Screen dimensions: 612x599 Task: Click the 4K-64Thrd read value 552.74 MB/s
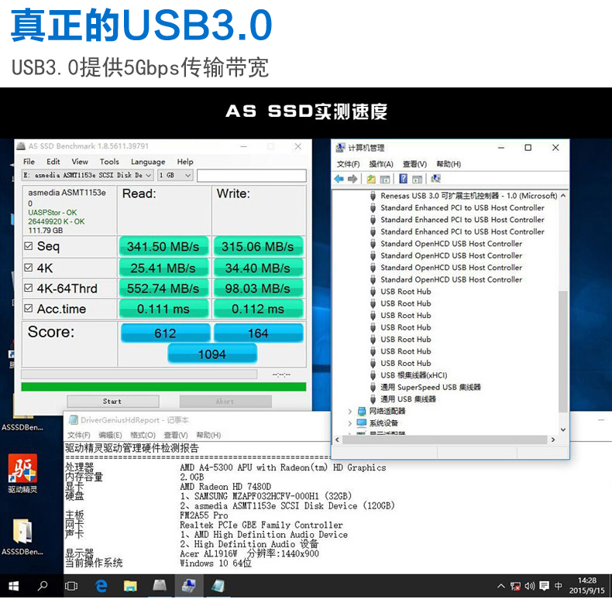click(163, 289)
